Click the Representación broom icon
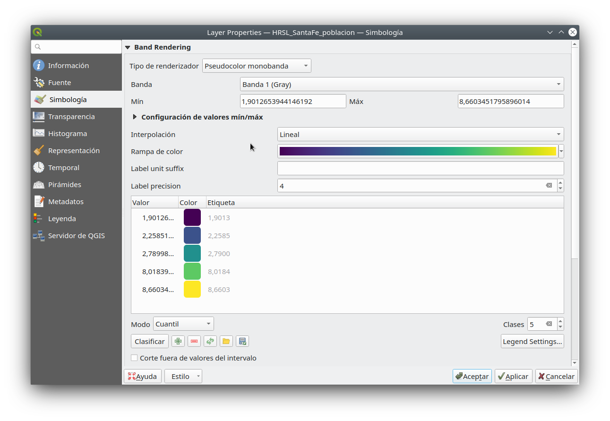The width and height of the screenshot is (610, 421). [39, 151]
